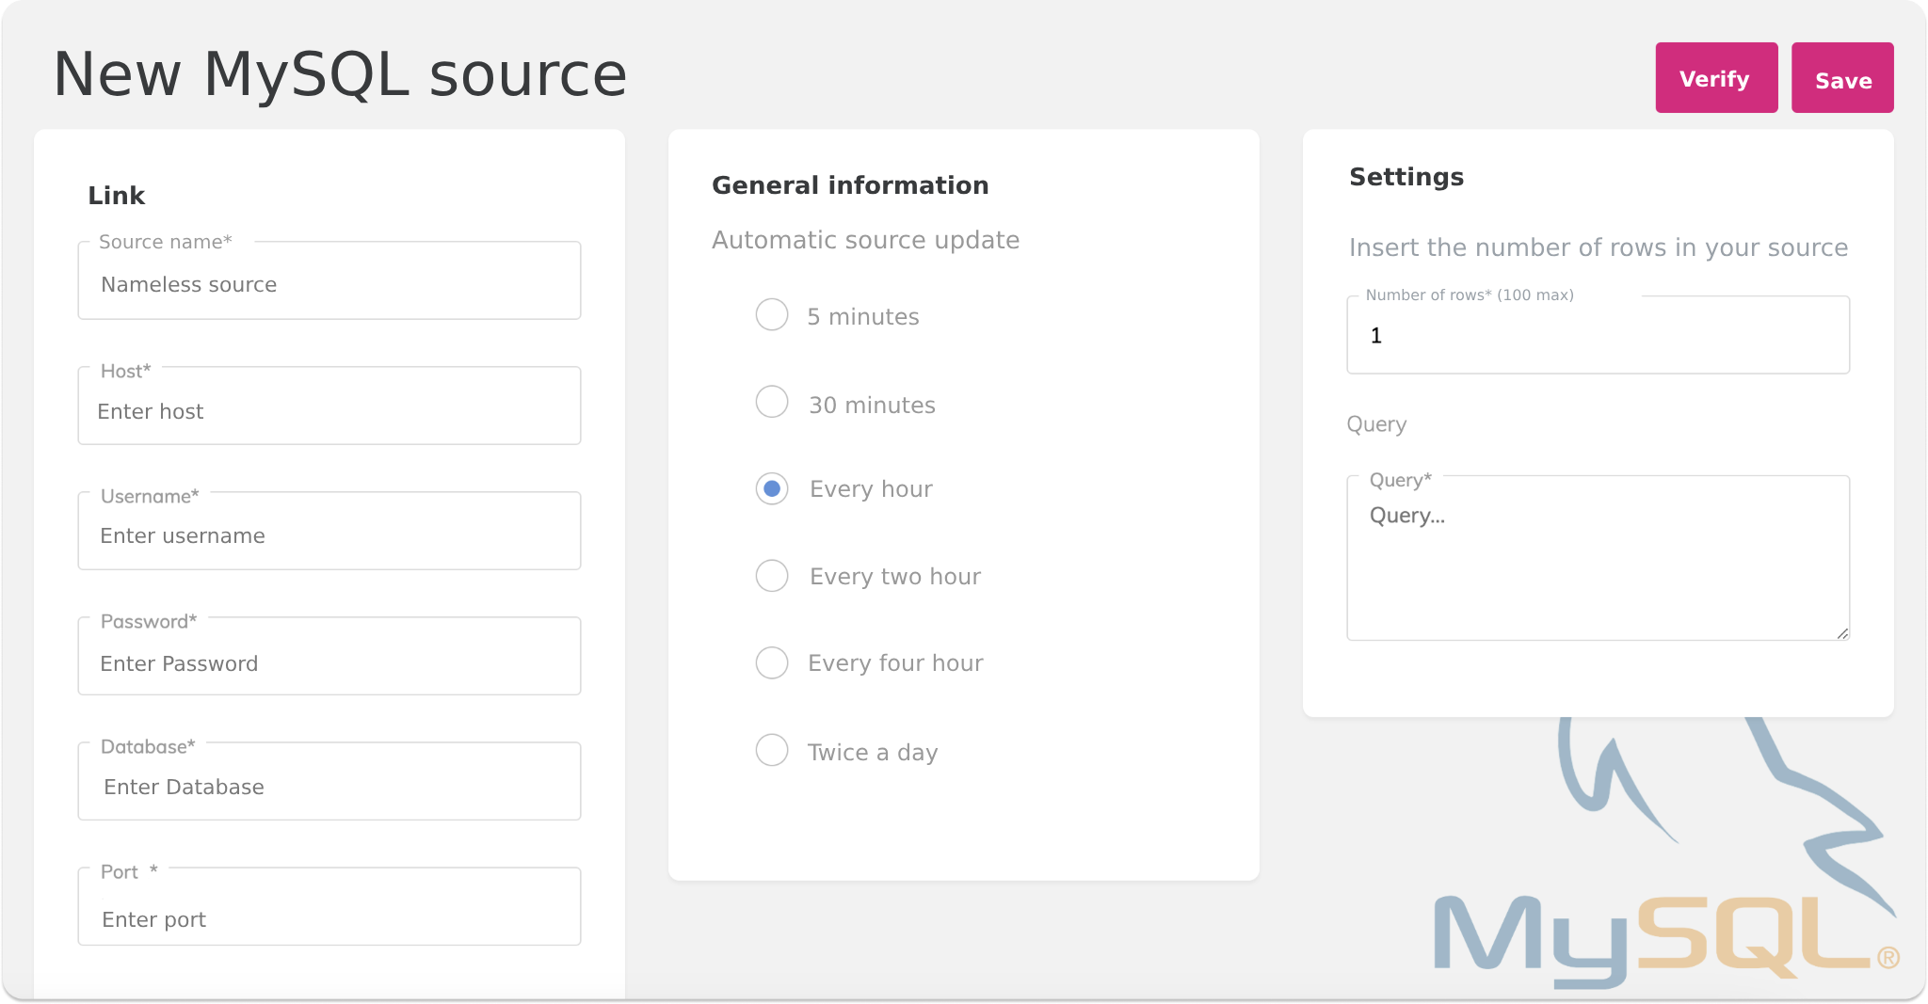Select the 5 minutes update option
This screenshot has height=1004, width=1928.
(772, 314)
